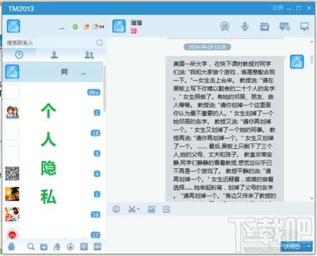Screen dimensions: 317x256
Task: Click the contact name 溜溜 in header
Action: pyautogui.click(x=136, y=23)
